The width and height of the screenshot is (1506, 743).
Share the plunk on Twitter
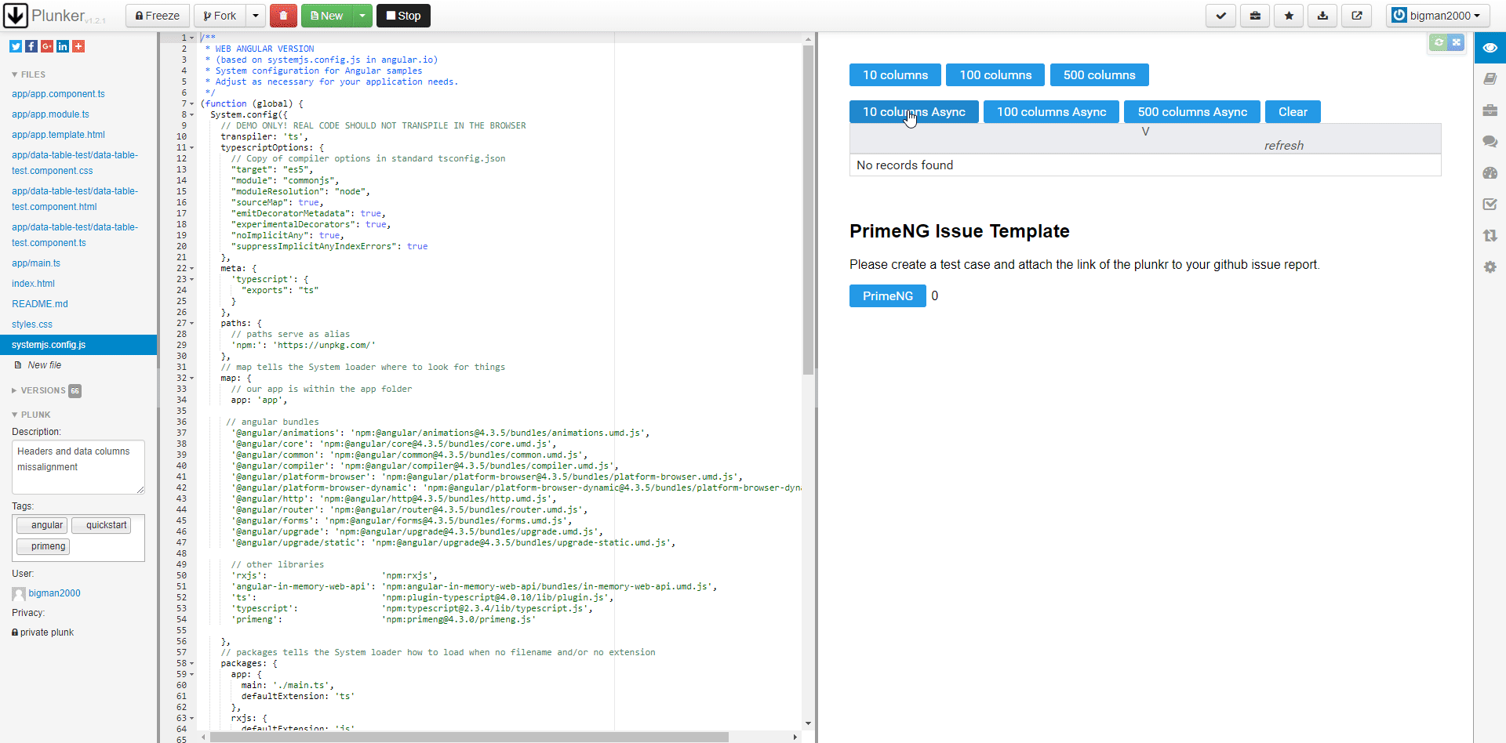14,46
